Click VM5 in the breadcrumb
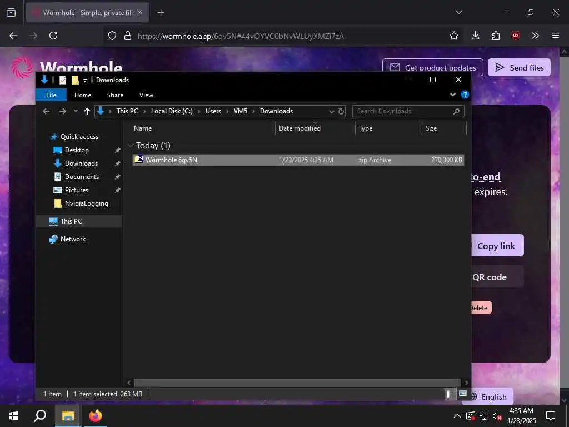569x427 pixels. [240, 111]
